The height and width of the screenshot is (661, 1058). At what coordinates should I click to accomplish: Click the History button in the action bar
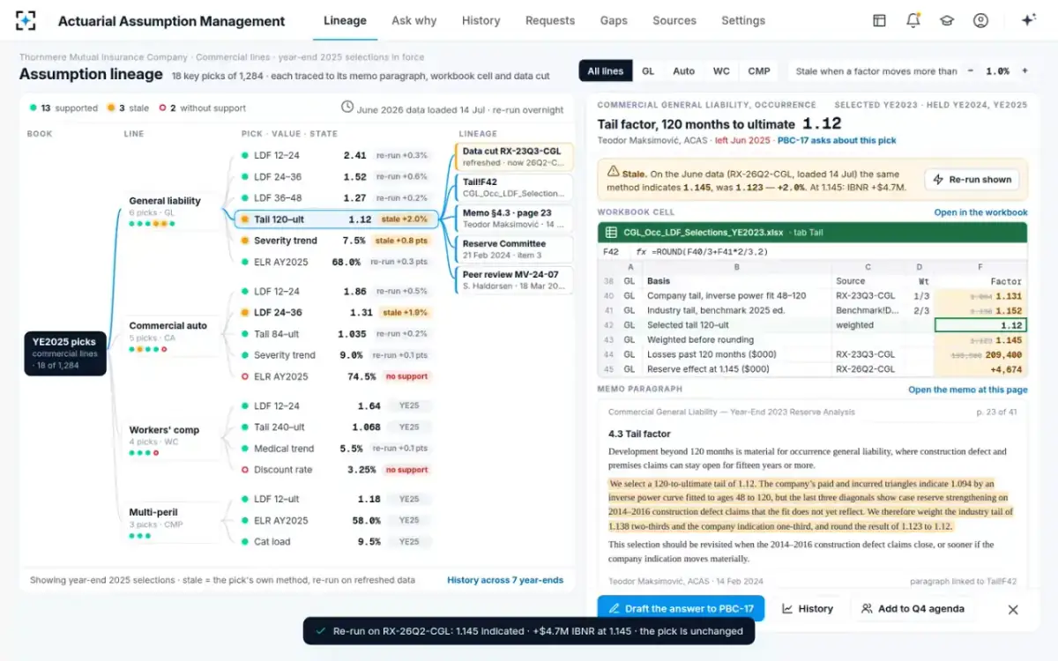click(808, 609)
